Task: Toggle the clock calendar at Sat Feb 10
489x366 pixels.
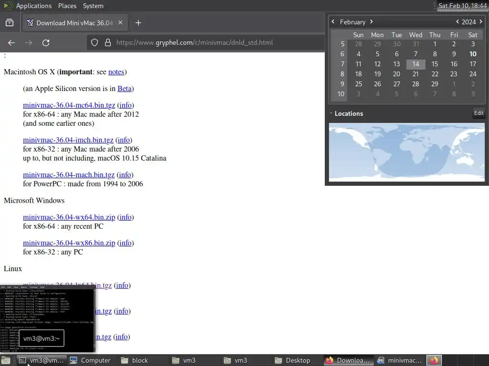Action: coord(462,6)
